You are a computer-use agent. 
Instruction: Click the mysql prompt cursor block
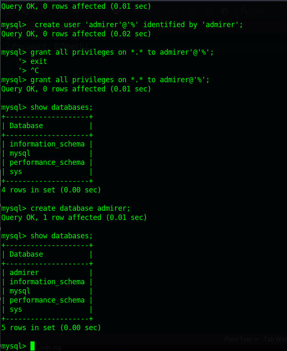pos(33,346)
